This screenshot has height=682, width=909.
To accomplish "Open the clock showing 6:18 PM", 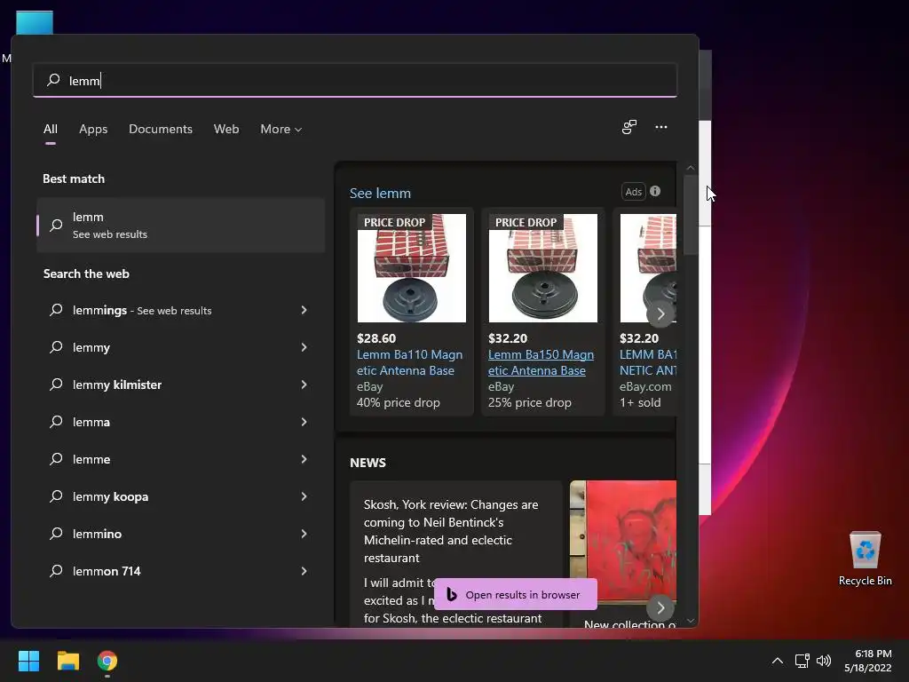I will (867, 661).
